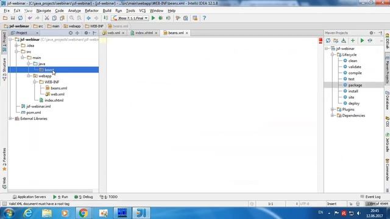The image size is (390, 219).
Task: Collapse the jsf-webinar project root node
Action: click(11, 40)
